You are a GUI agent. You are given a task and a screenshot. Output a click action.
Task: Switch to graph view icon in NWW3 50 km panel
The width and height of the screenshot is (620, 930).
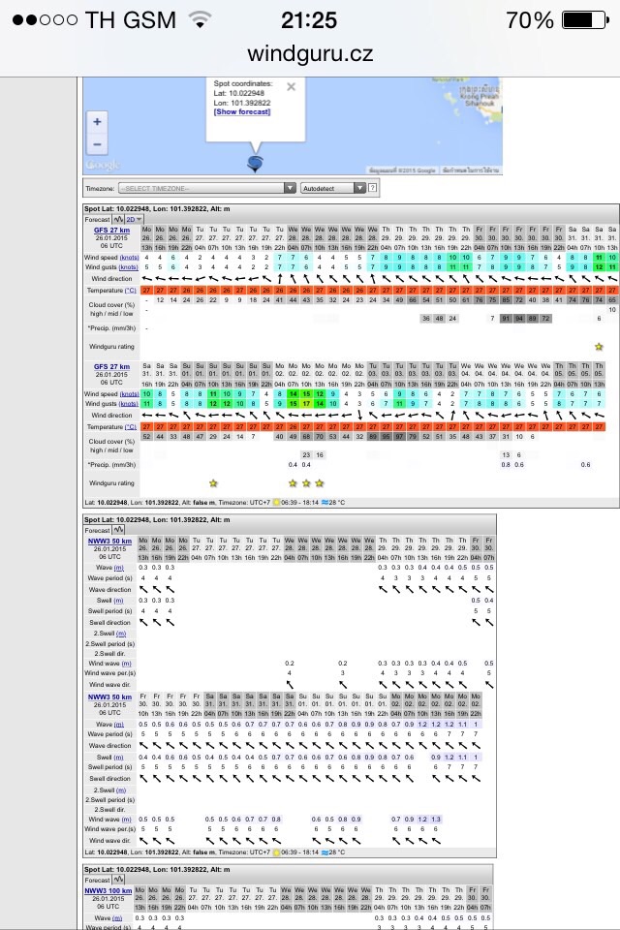point(118,530)
